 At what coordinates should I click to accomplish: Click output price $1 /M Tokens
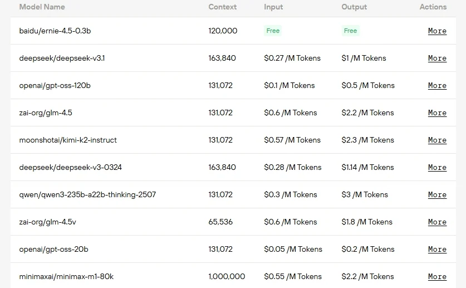coord(364,58)
